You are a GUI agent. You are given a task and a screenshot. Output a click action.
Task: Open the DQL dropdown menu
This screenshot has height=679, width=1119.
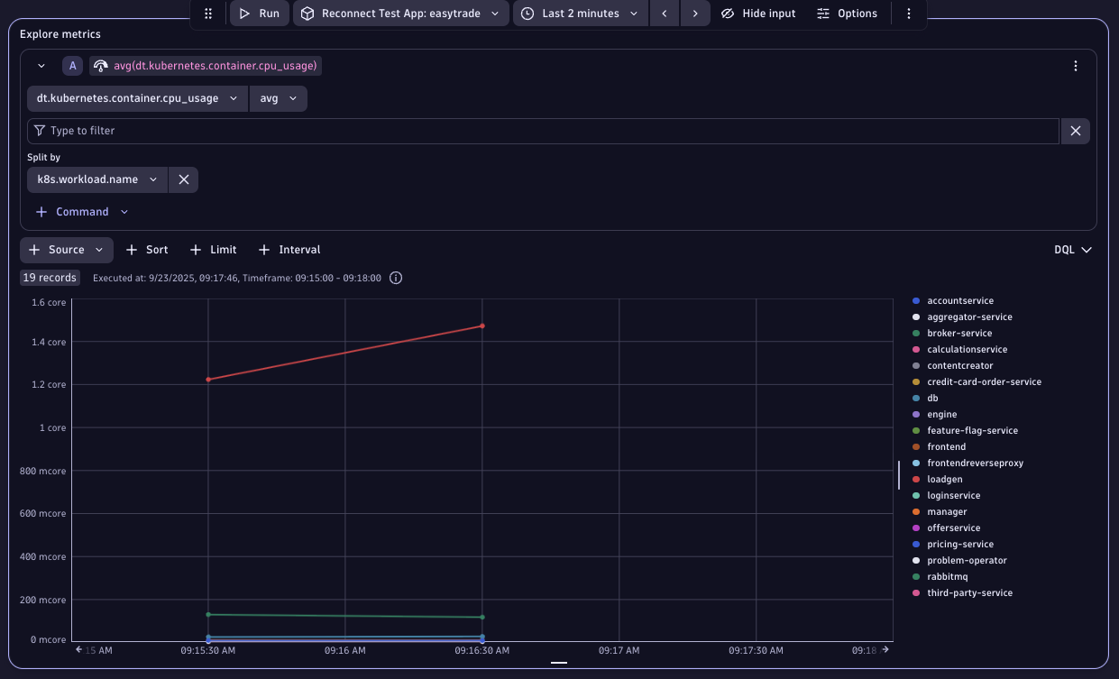coord(1073,250)
